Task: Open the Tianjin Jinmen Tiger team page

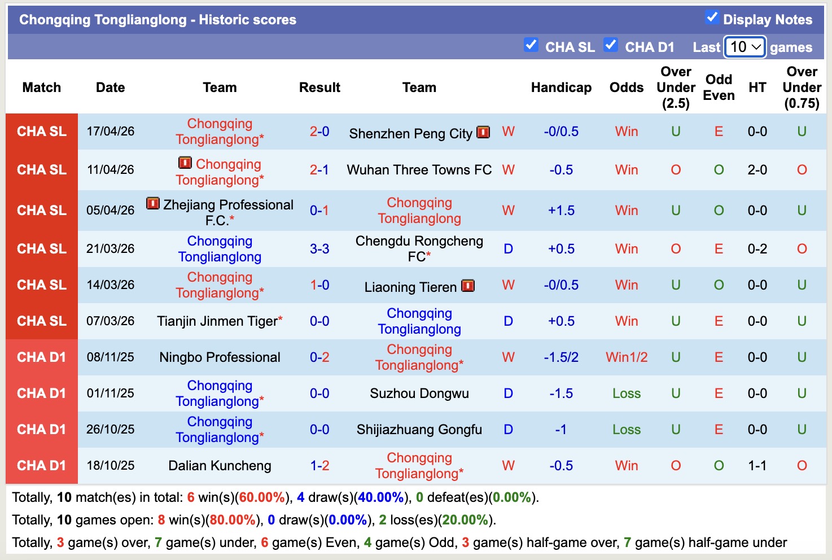Action: [219, 321]
